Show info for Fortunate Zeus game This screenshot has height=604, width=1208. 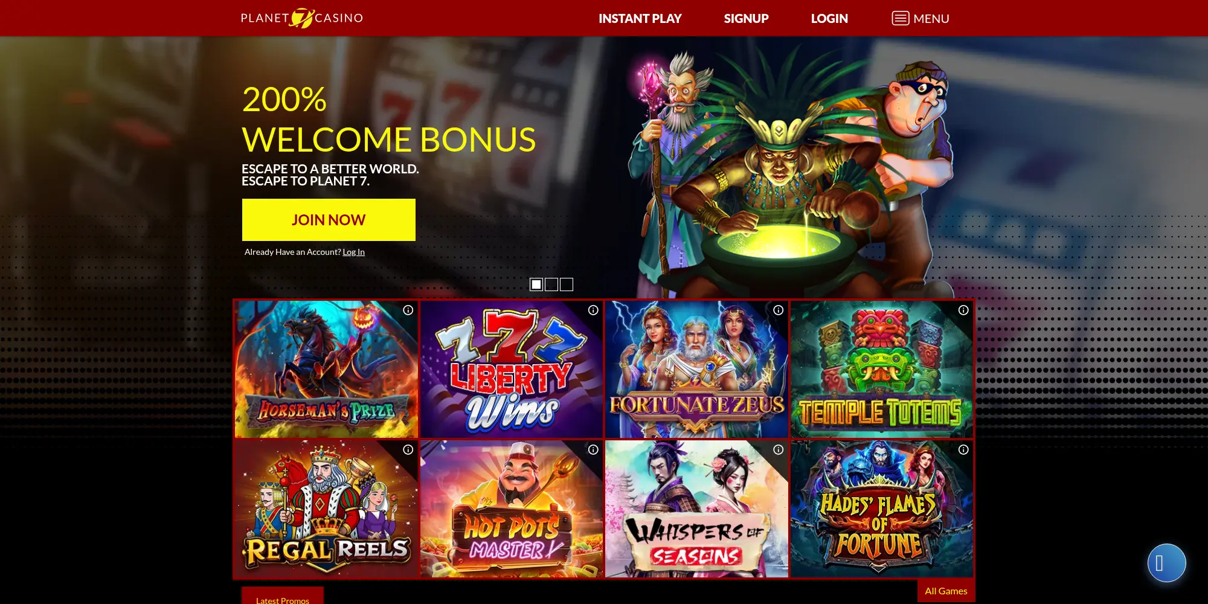pos(779,310)
